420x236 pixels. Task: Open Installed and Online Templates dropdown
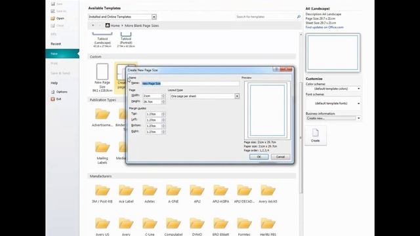[x=154, y=17]
